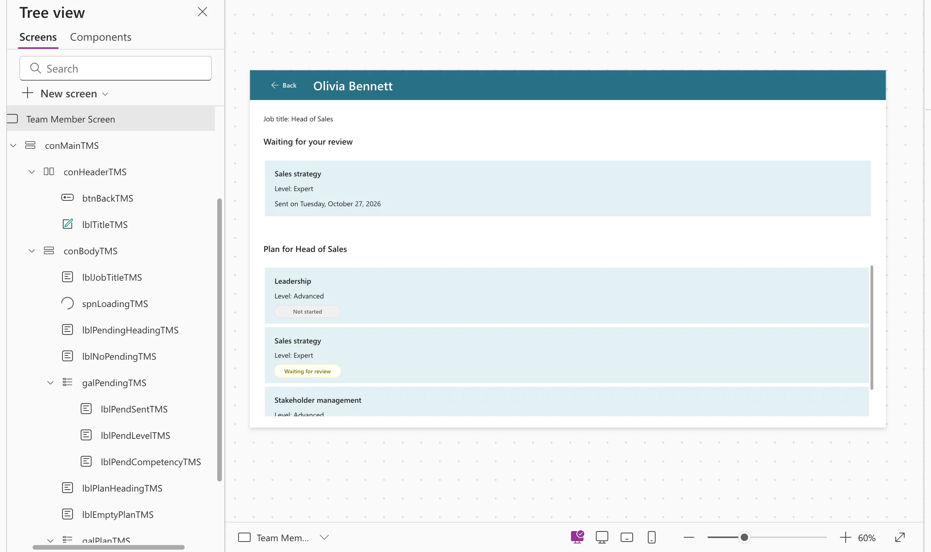Select the Olivia Bennett title label
Screen dimensions: 931x552
pyautogui.click(x=353, y=86)
